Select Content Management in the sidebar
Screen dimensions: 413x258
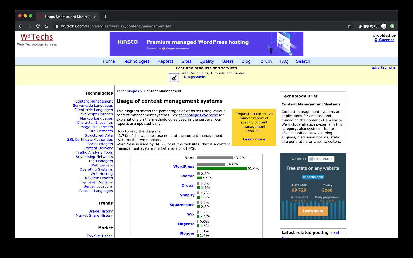(x=94, y=101)
